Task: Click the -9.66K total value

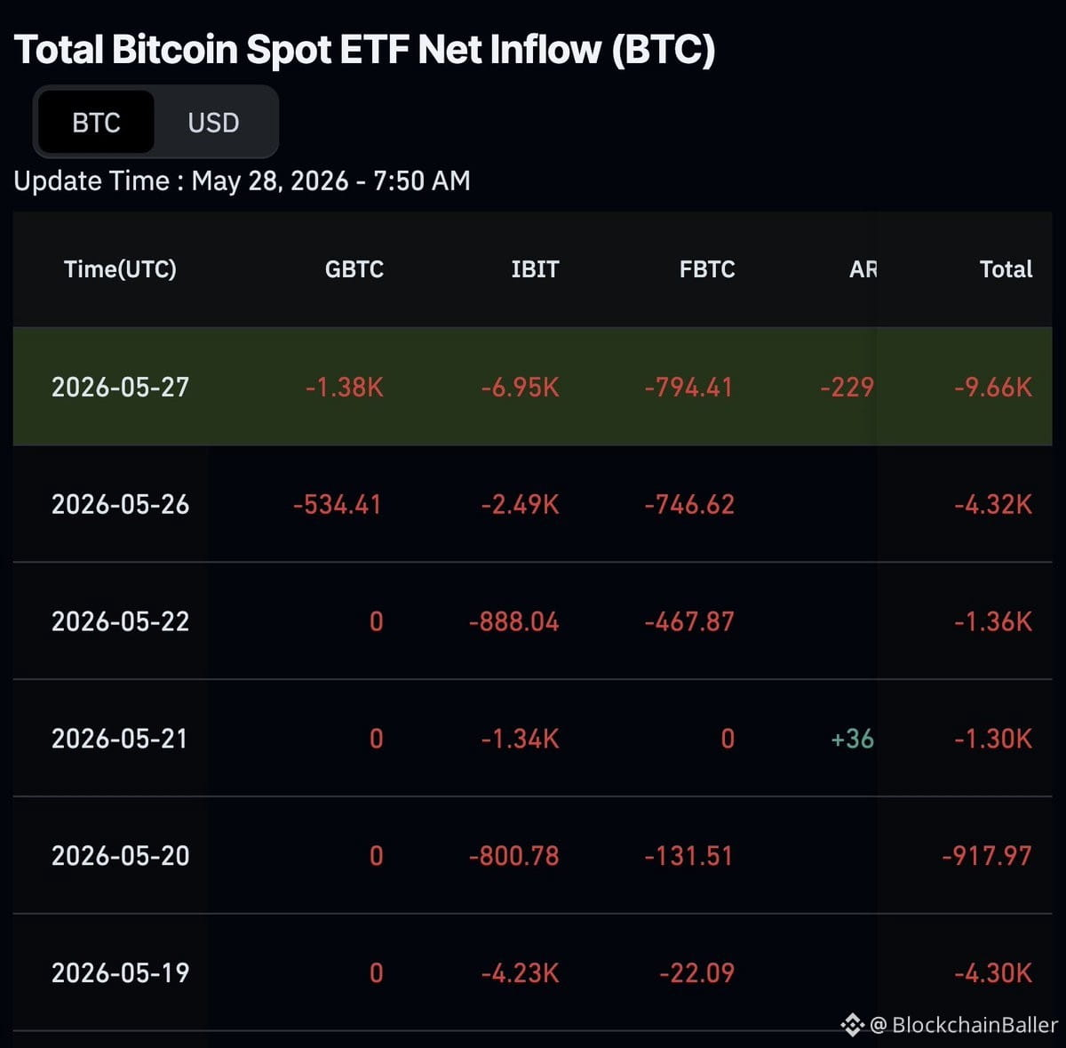Action: coord(993,387)
